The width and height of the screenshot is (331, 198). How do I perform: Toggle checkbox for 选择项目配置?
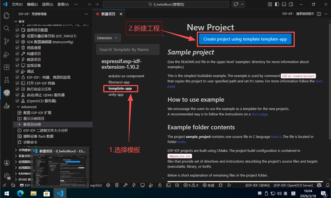click(x=17, y=30)
